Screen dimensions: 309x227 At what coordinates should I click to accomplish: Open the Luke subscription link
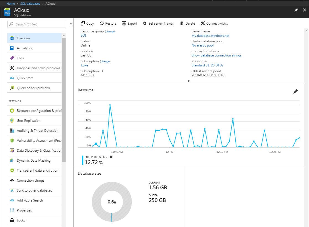pyautogui.click(x=84, y=65)
